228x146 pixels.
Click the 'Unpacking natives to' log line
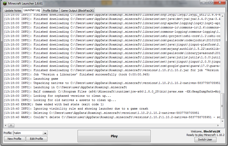(112, 83)
